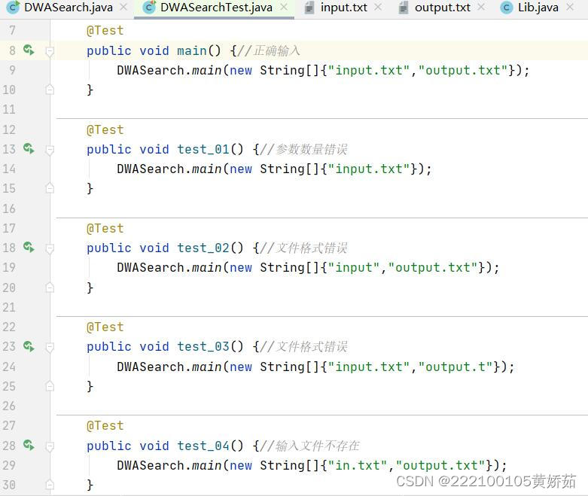Click the @Test annotation on line 7
This screenshot has height=496, width=588.
tap(105, 30)
